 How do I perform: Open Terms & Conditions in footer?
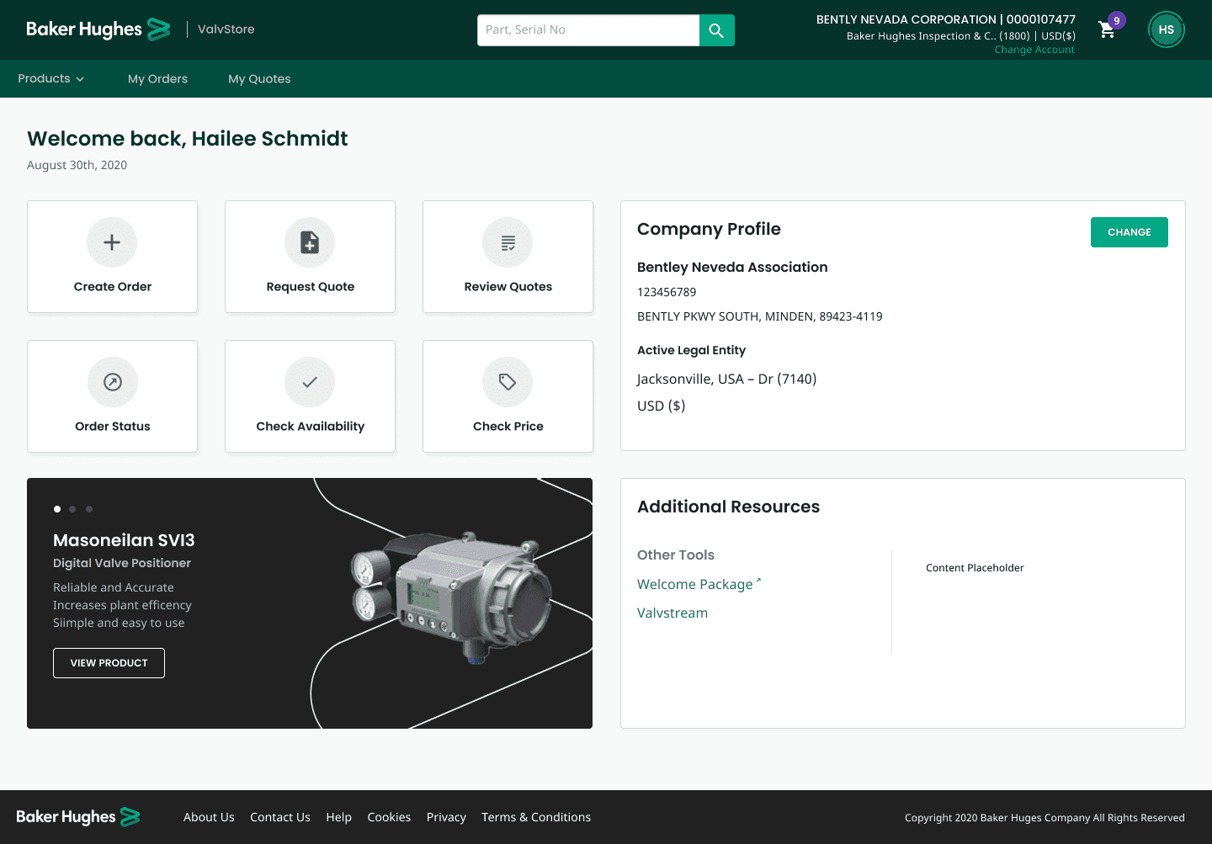[536, 817]
